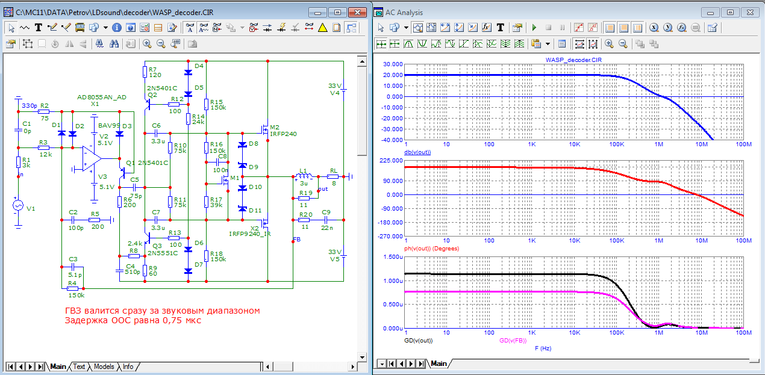Open the blue Info icon in schematic toolbar
Screen dimensions: 765x375
click(117, 28)
